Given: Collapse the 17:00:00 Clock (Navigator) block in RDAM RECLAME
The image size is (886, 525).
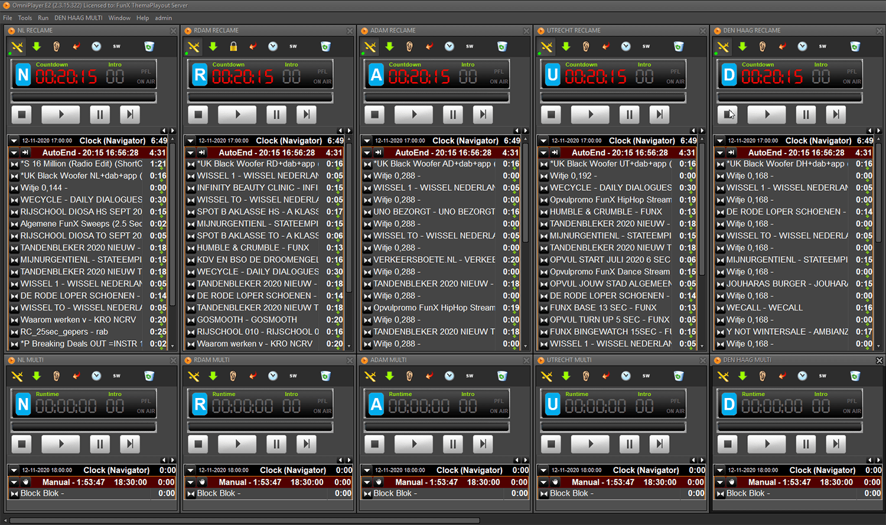Looking at the screenshot, I should (x=190, y=141).
